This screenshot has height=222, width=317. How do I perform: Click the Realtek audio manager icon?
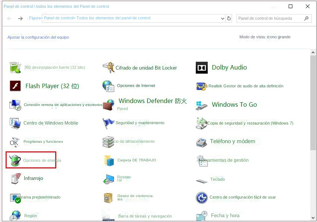pyautogui.click(x=201, y=86)
